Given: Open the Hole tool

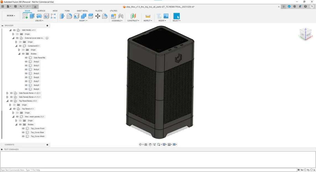Looking at the screenshot, I should [46, 16].
